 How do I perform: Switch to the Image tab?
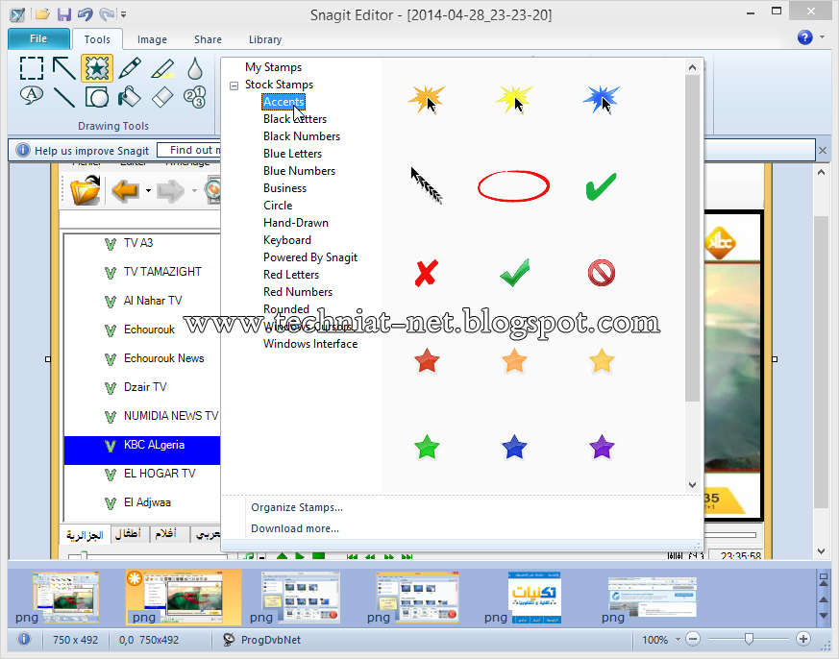pos(152,39)
